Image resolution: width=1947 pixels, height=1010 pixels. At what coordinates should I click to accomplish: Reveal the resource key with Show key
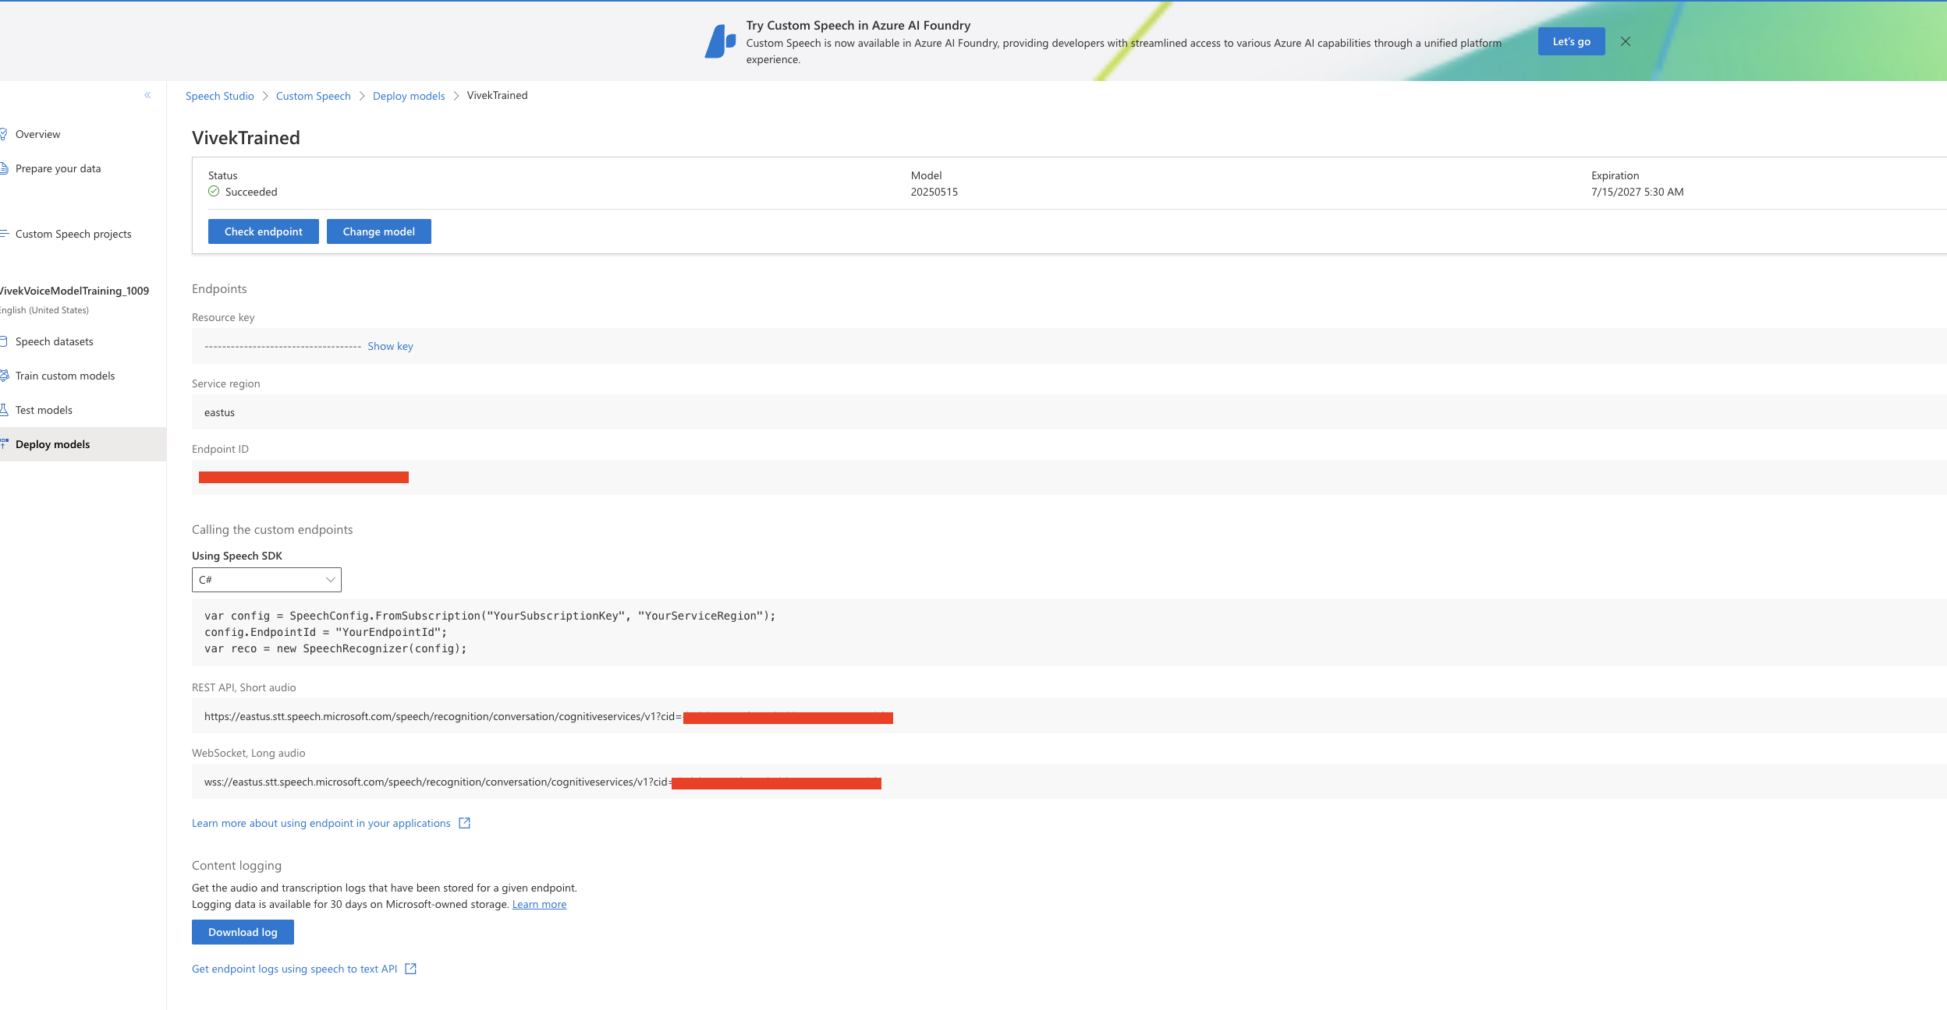pyautogui.click(x=391, y=346)
